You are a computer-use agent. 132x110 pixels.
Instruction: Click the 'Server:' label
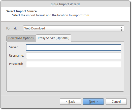coord(14,47)
